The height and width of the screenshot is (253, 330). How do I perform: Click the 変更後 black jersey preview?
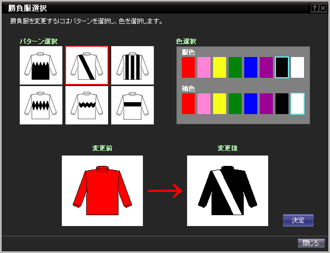[x=228, y=191]
